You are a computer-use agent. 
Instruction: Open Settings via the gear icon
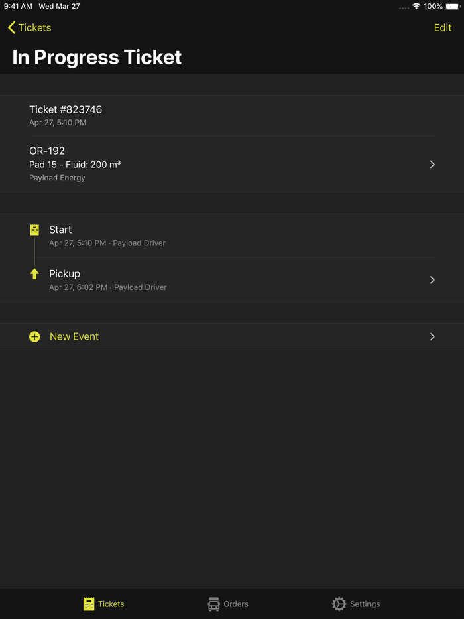click(340, 604)
